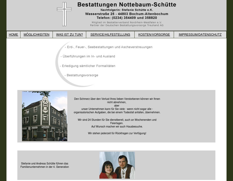Click the Bestatterverband Nordrhein-Westfalen membership text
The image size is (233, 181).
pos(127,22)
